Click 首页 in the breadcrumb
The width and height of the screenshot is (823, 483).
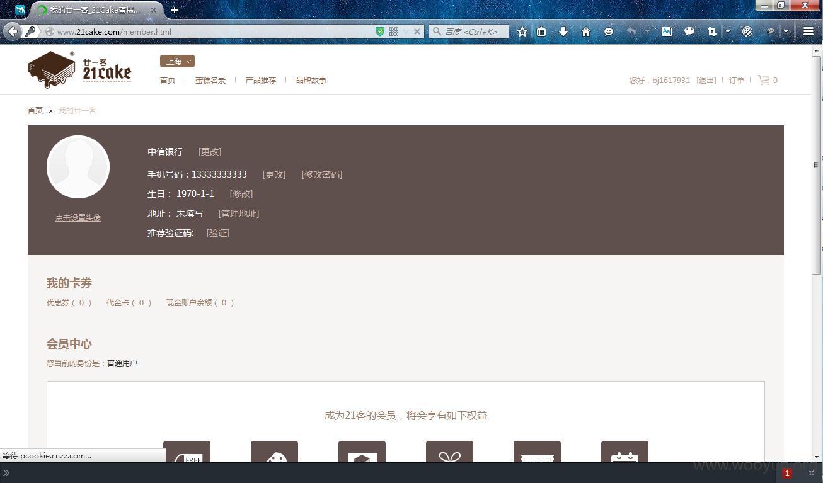[x=35, y=110]
